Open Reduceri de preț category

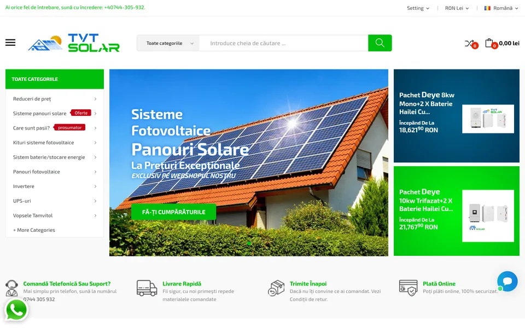(x=32, y=99)
